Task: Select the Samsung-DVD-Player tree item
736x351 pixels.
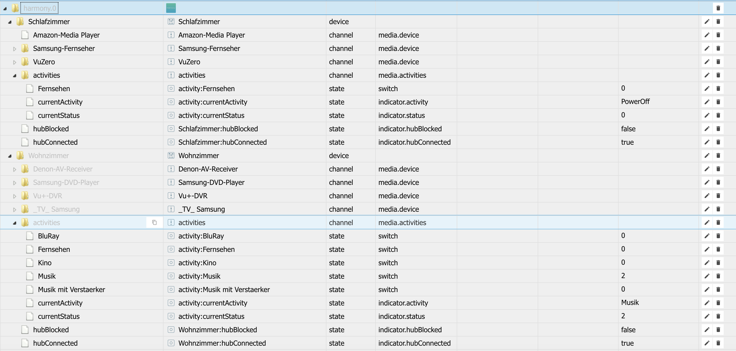Action: pyautogui.click(x=66, y=182)
